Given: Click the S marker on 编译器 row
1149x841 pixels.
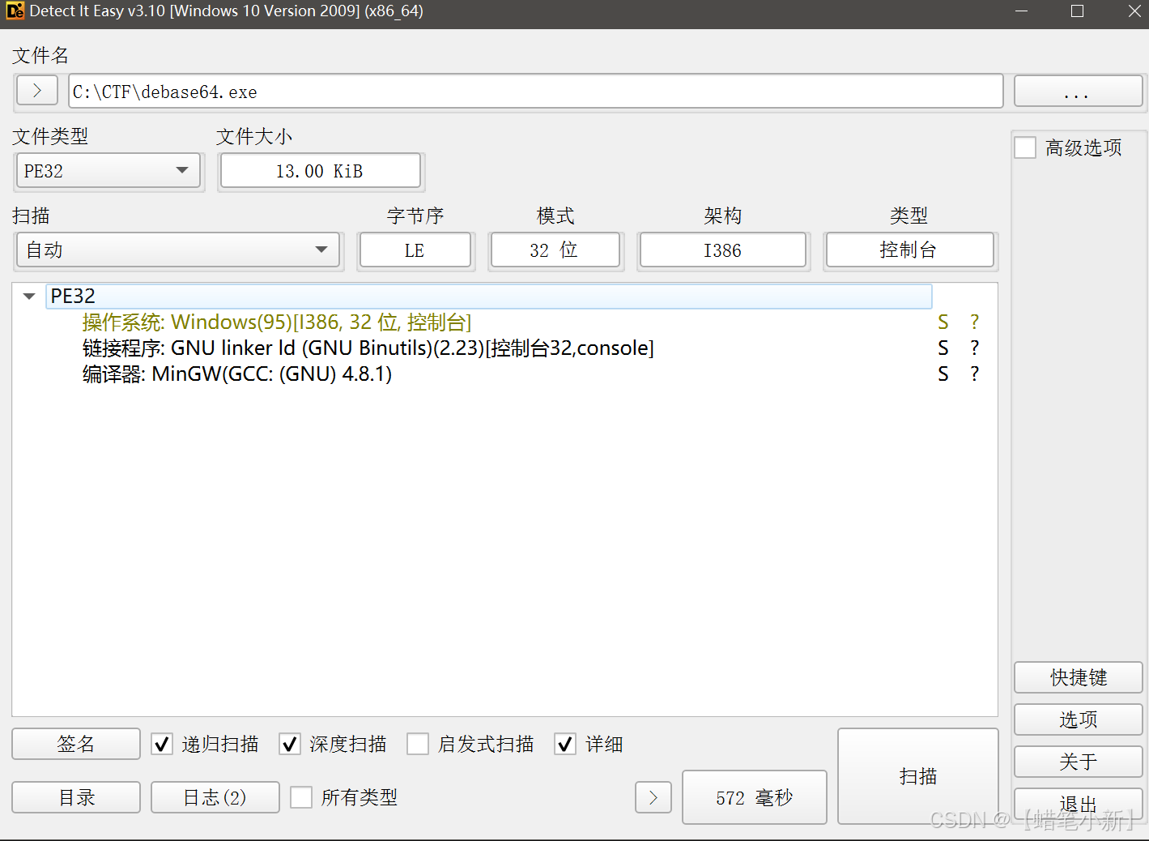Looking at the screenshot, I should 943,374.
